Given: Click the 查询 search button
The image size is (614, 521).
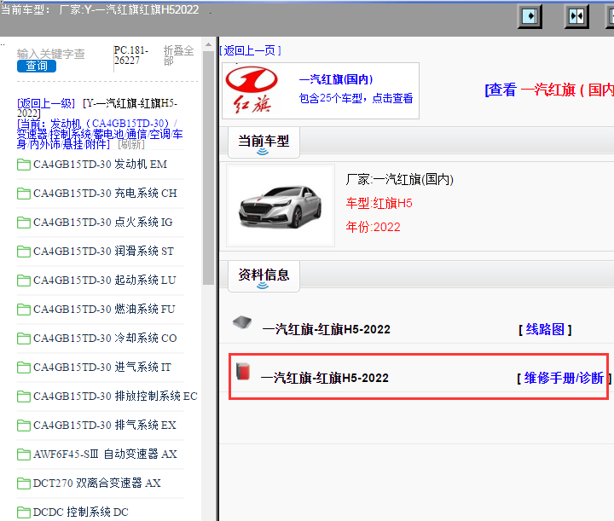Looking at the screenshot, I should click(37, 66).
